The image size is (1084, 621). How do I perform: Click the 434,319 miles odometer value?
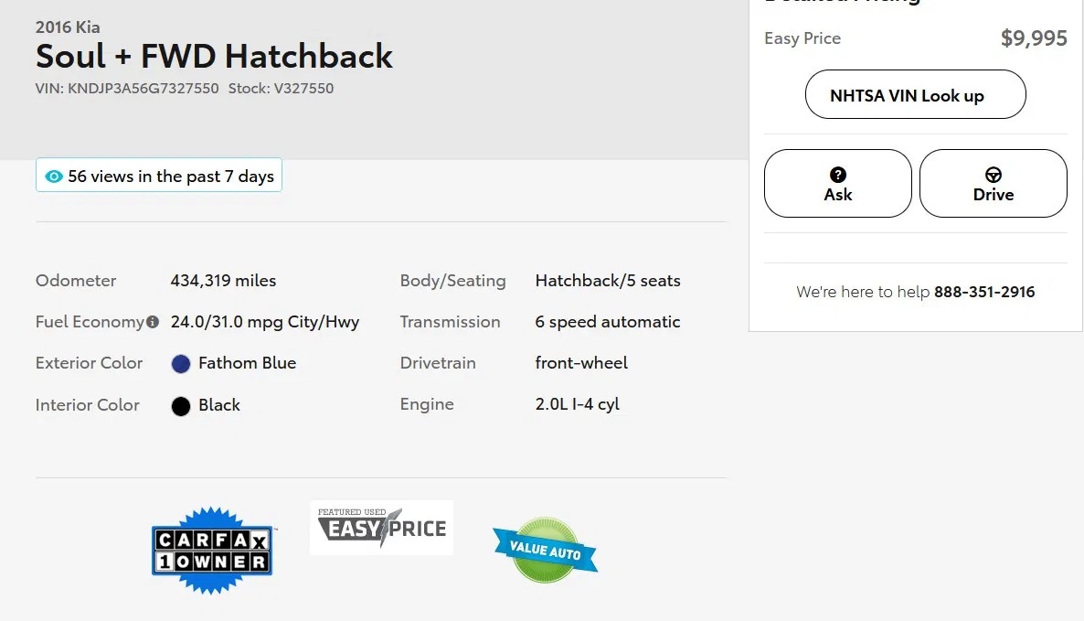(223, 281)
